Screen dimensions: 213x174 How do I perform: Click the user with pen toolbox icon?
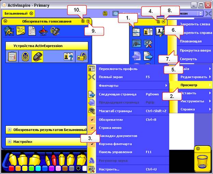coord(160,32)
